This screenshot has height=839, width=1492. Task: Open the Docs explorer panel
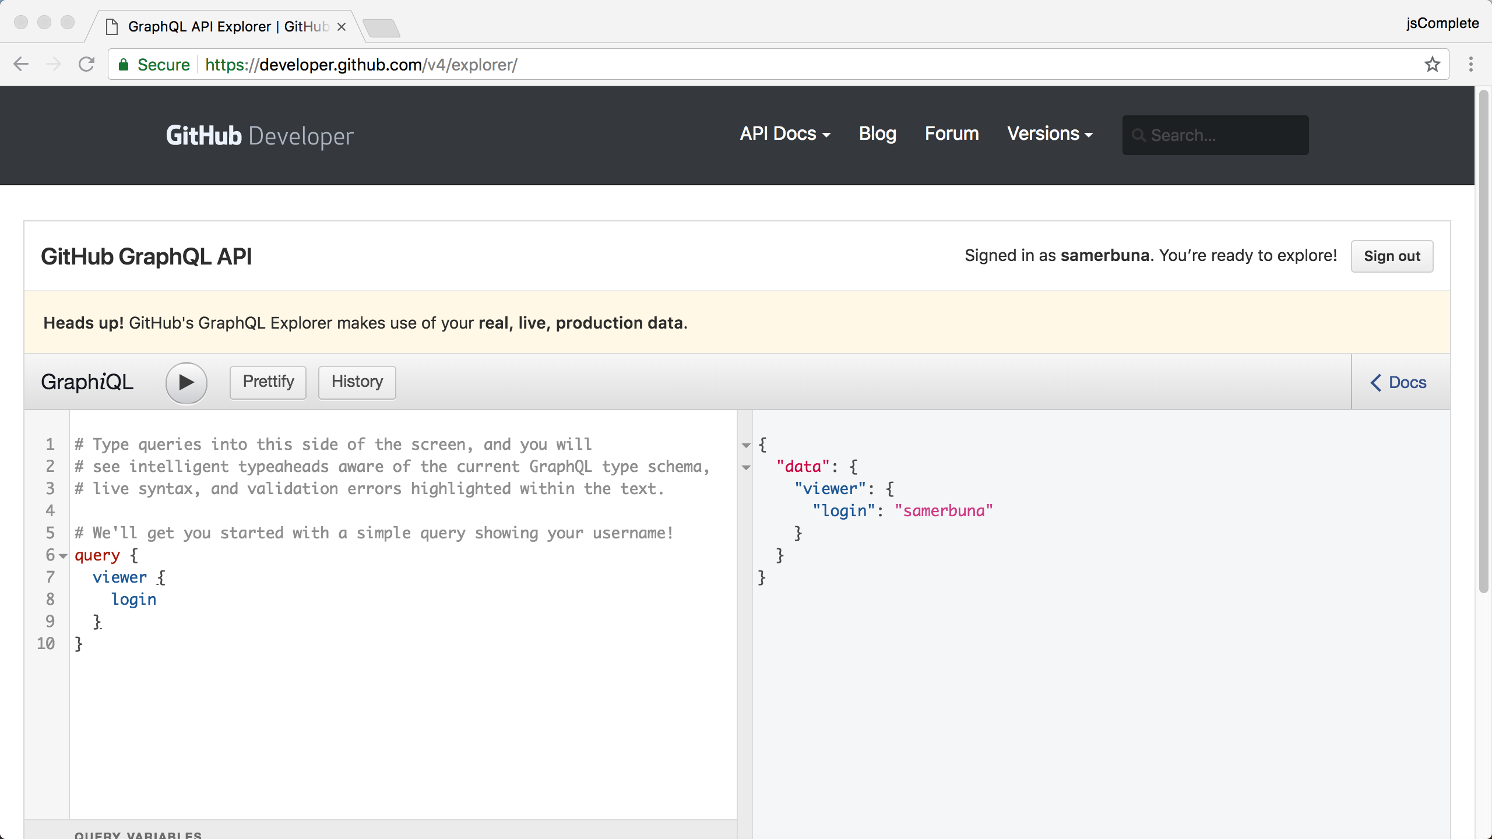1399,382
